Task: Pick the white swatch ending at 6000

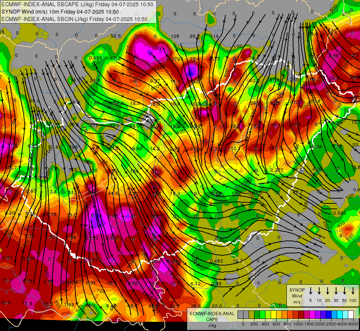Action: point(350,314)
